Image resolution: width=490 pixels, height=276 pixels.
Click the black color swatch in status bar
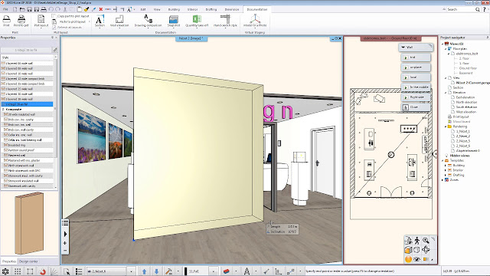(x=185, y=271)
